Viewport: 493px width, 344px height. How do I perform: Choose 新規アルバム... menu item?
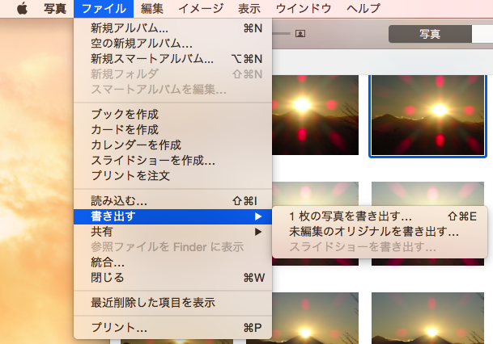(172, 28)
